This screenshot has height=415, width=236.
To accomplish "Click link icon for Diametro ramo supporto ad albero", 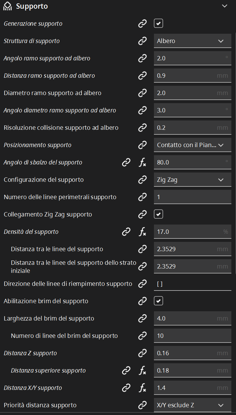I will click(x=142, y=93).
